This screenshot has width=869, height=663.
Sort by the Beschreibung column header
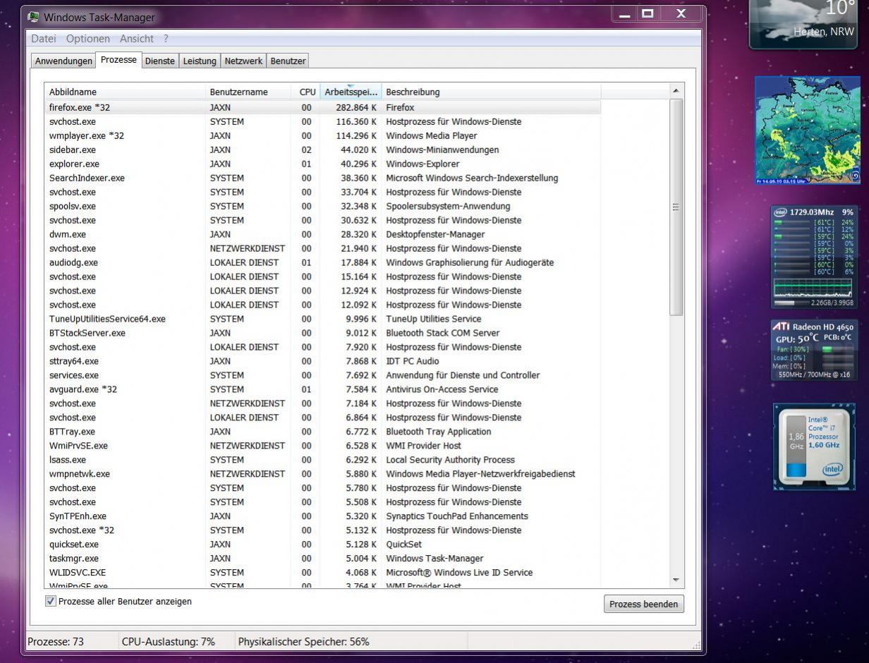[x=491, y=92]
